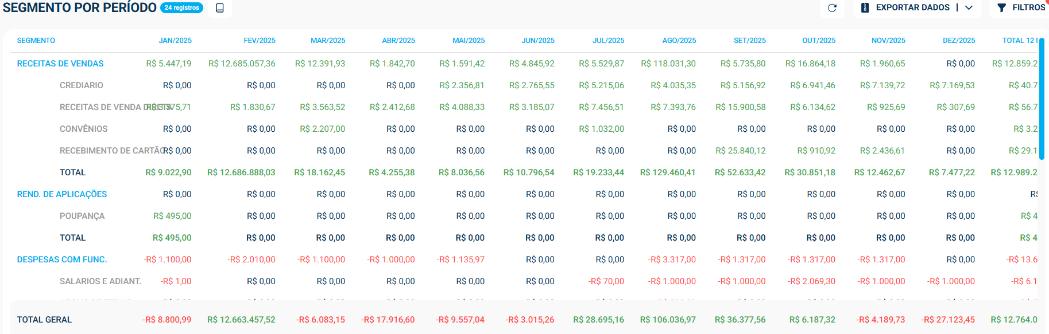Click the JAN/2025 column header

click(175, 41)
